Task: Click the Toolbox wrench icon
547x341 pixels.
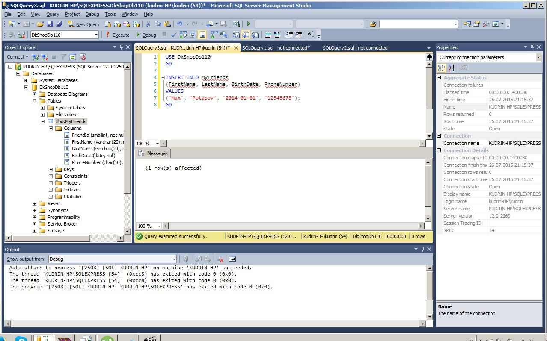Action: point(486,24)
